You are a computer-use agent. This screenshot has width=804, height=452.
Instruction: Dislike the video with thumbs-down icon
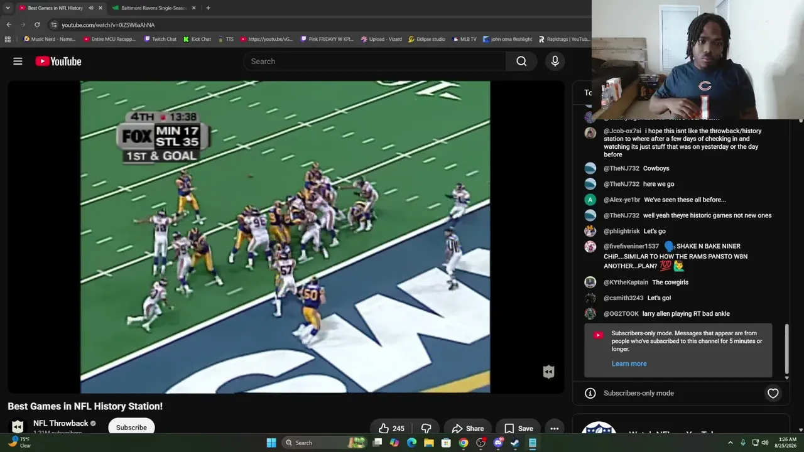[x=426, y=429]
